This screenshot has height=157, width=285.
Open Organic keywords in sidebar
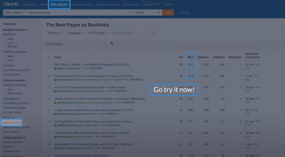point(15,85)
